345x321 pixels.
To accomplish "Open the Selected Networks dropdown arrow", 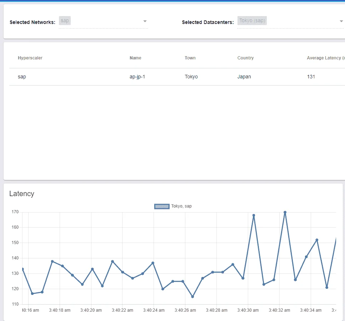I will pos(145,21).
